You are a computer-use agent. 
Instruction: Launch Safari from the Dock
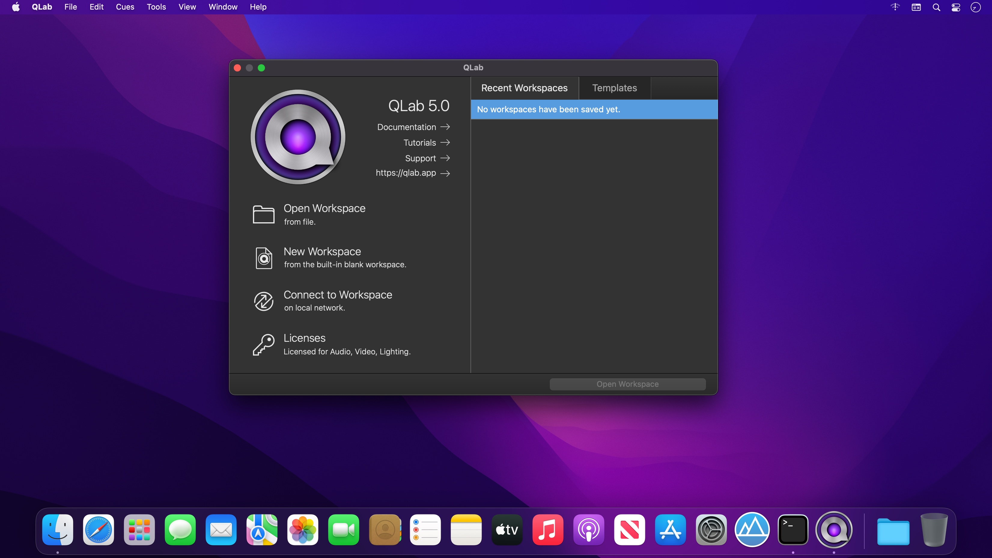click(99, 529)
